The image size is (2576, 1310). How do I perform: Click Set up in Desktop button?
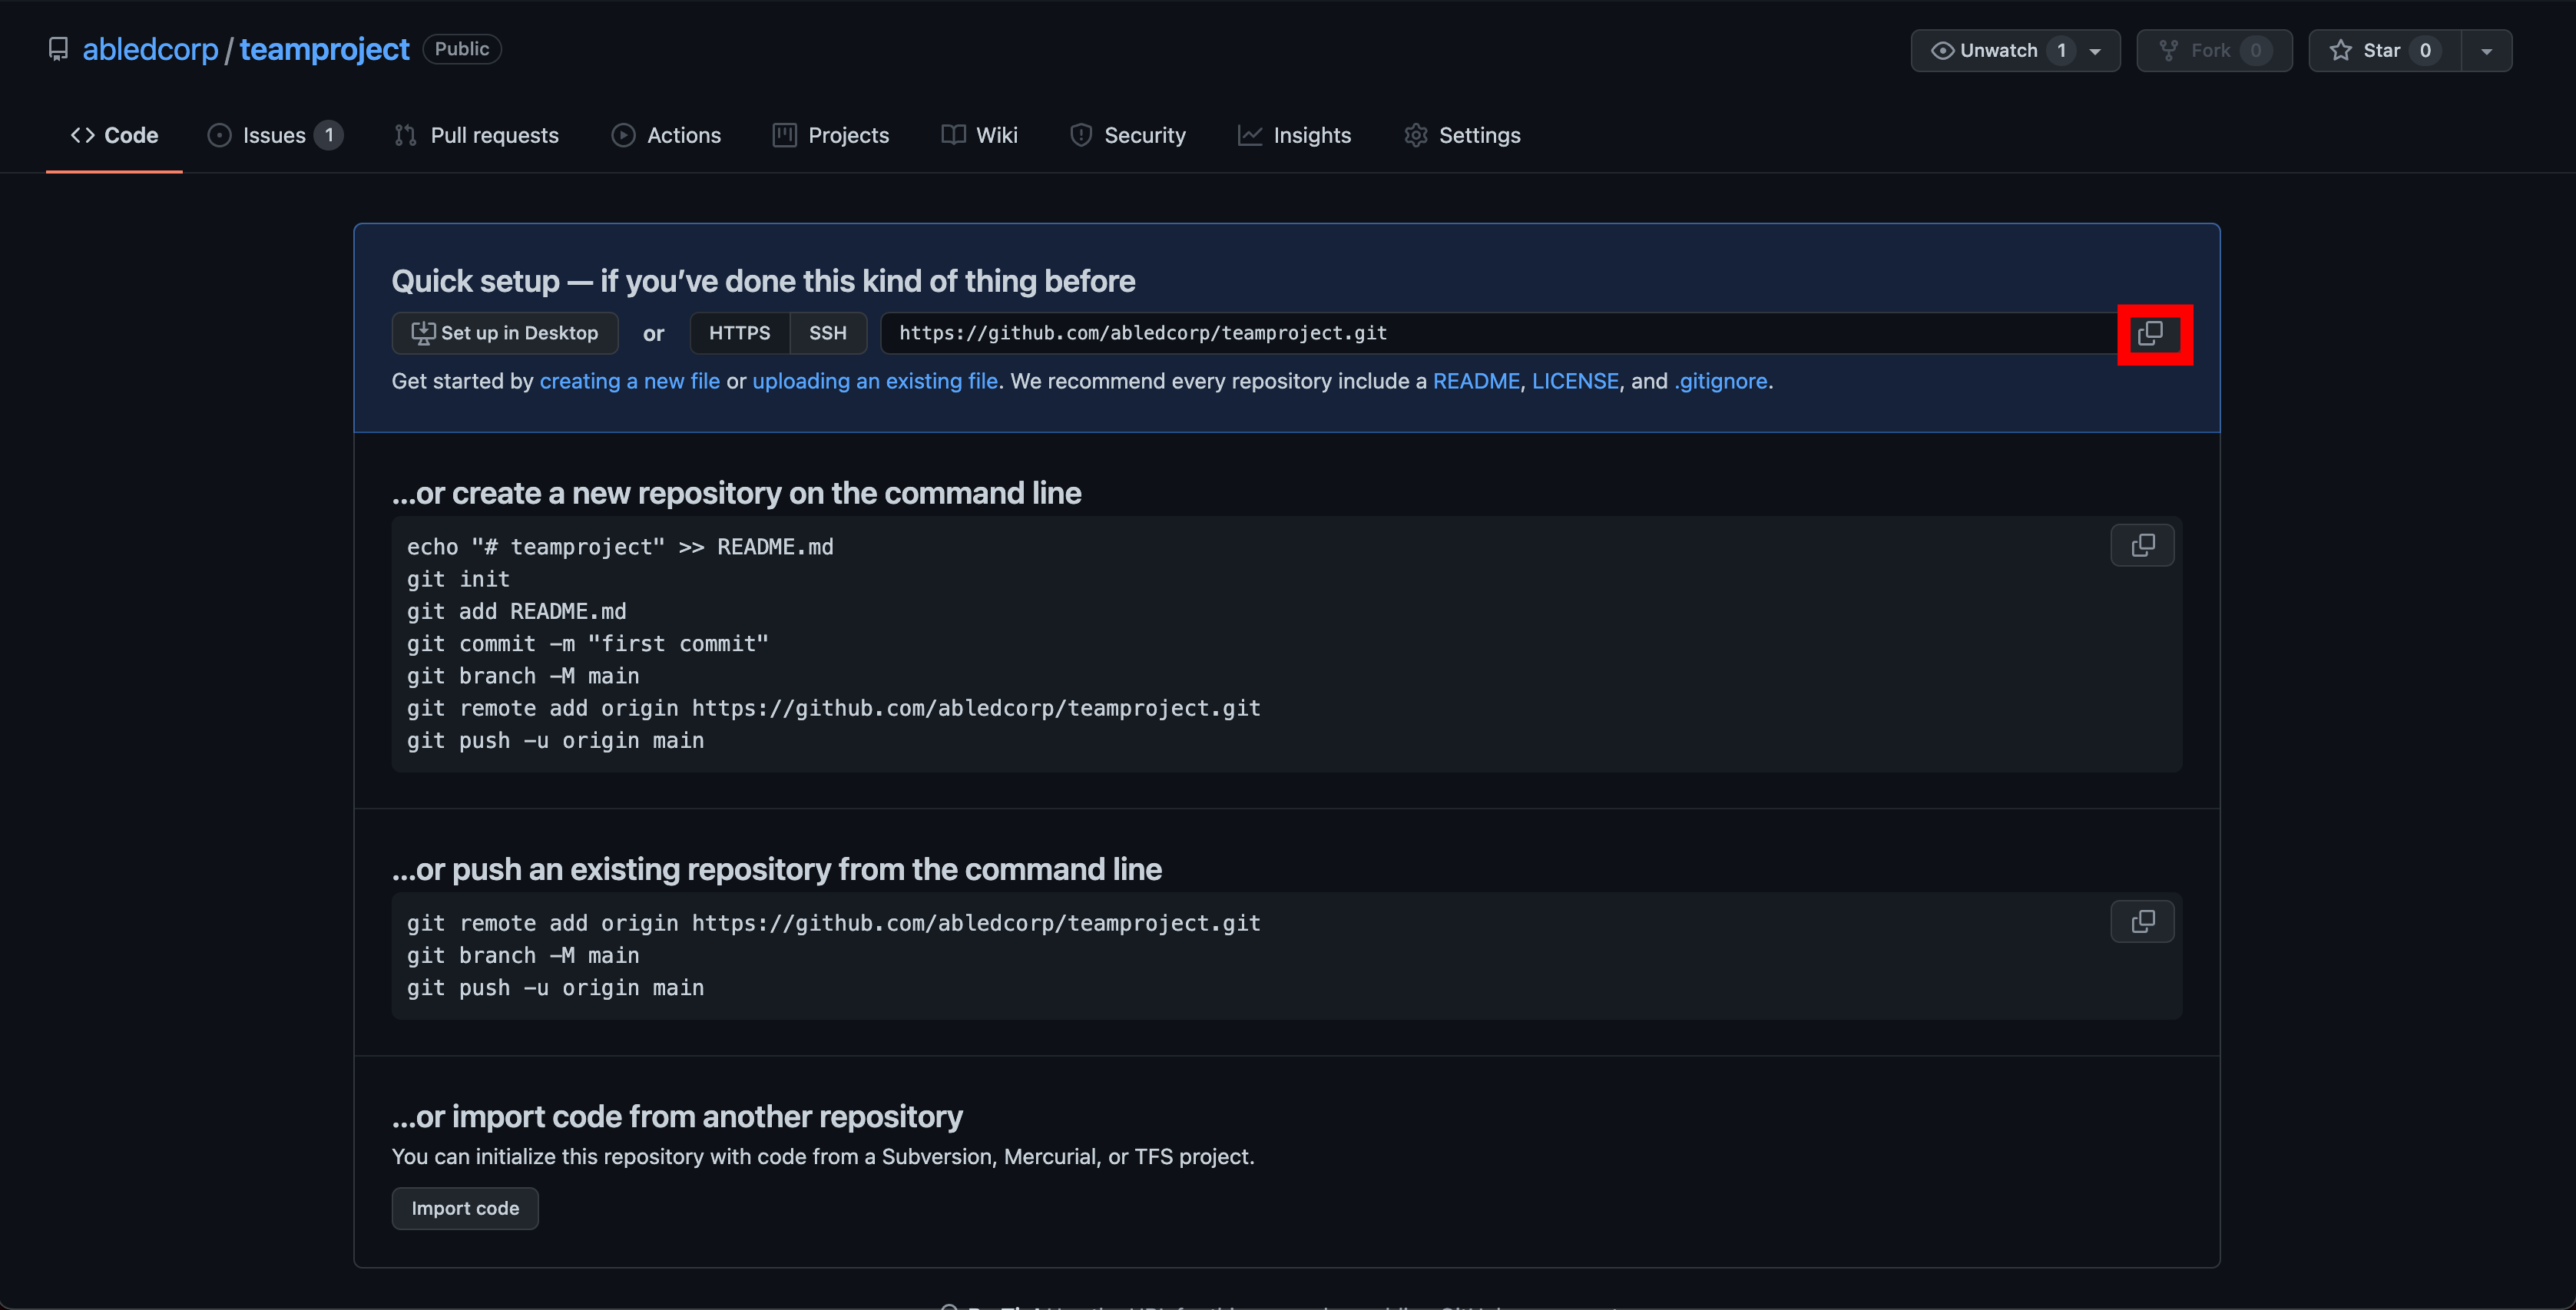click(505, 333)
